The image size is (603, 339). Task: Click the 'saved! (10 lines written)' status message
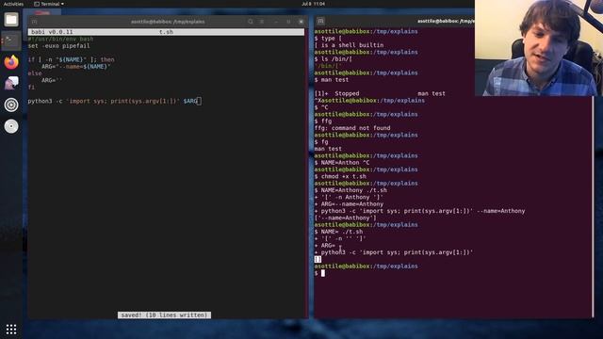164,315
